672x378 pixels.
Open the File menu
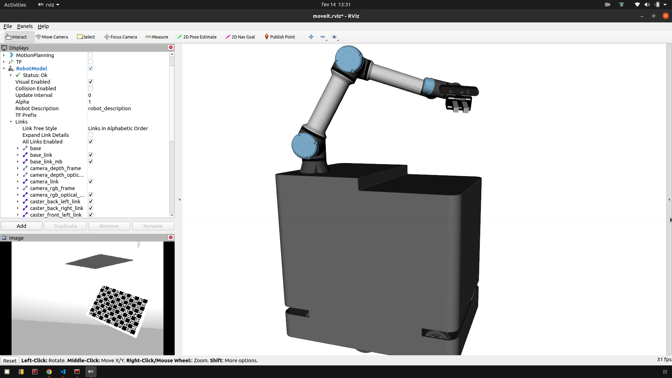pos(8,26)
